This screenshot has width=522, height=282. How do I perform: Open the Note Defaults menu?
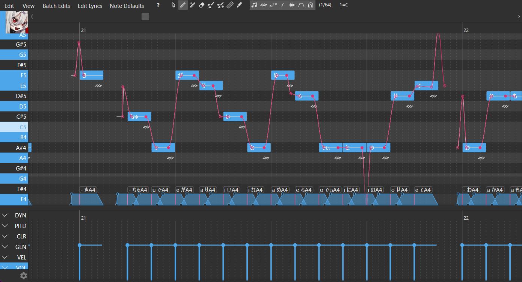click(127, 6)
